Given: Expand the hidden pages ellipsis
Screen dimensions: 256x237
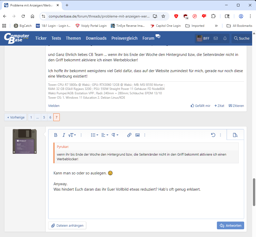Looking at the screenshot, I should pyautogui.click(x=38, y=117).
